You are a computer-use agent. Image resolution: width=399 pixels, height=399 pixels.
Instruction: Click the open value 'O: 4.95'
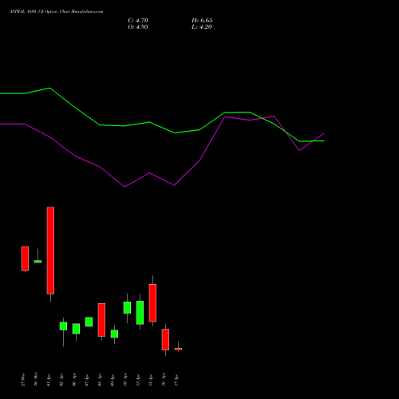pyautogui.click(x=138, y=27)
